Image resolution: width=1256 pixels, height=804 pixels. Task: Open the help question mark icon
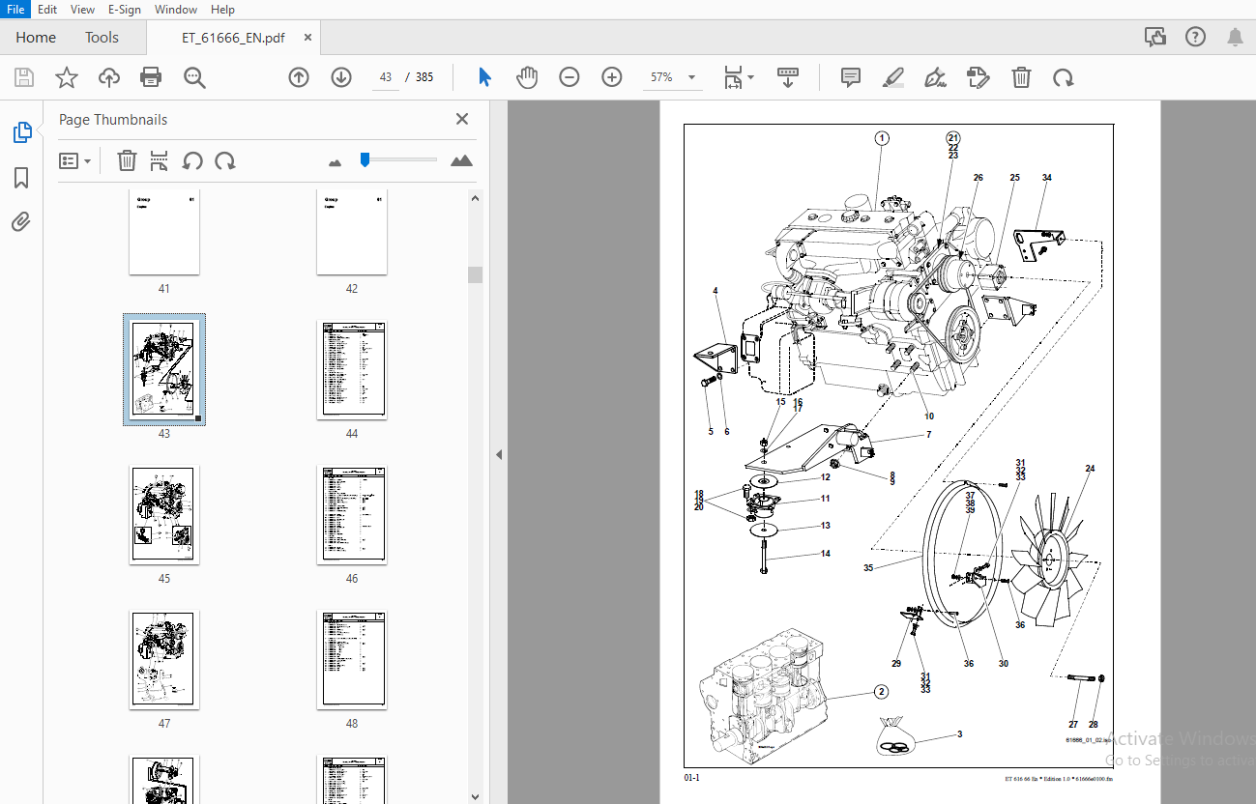pyautogui.click(x=1195, y=37)
